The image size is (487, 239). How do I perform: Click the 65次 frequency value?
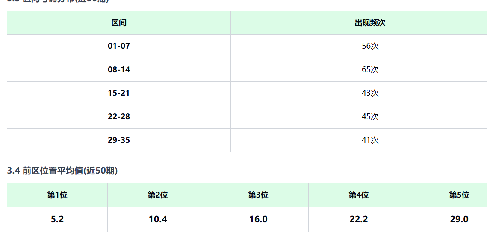click(370, 70)
